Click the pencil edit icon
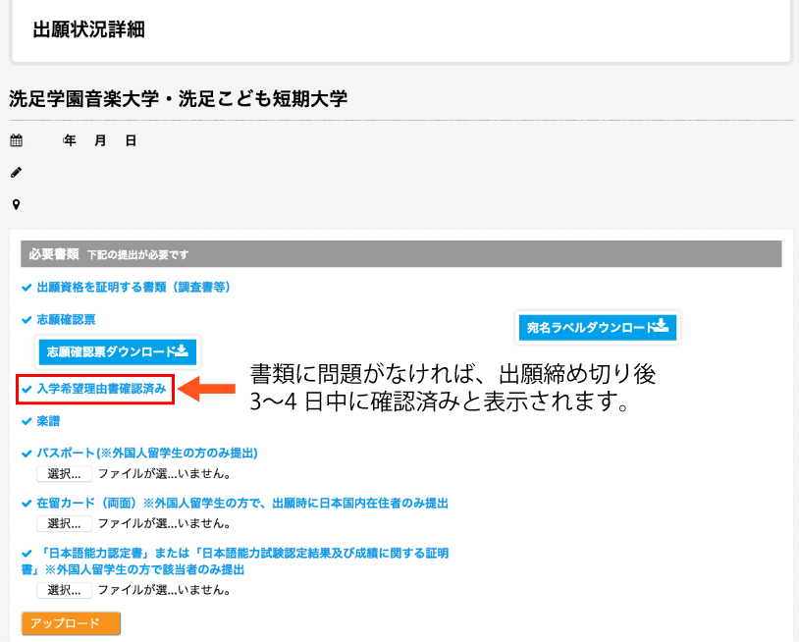799x642 pixels. click(17, 173)
